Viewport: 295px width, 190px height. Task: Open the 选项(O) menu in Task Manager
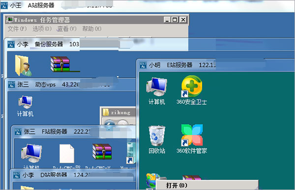coord(42,29)
